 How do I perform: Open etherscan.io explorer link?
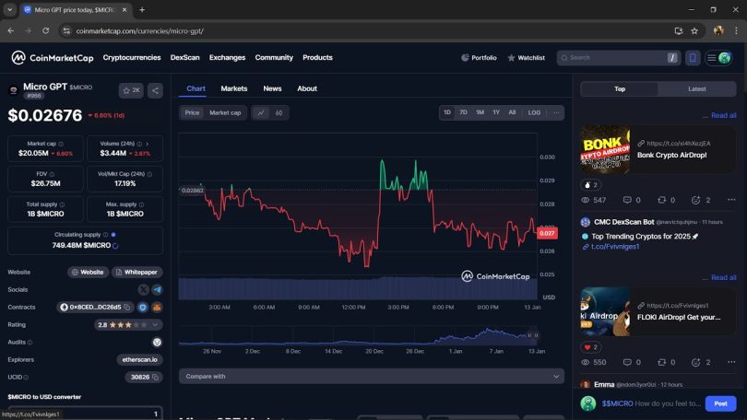coord(139,359)
